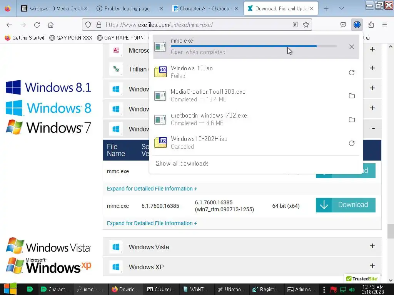Select the Windows 10.iso download entry
The height and width of the screenshot is (295, 394).
tap(256, 72)
